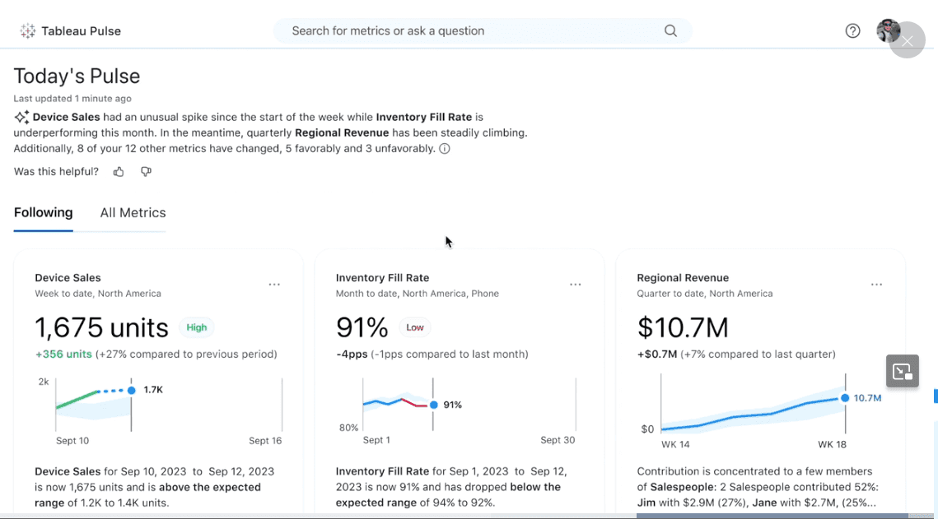Screen dimensions: 938x519
Task: Open the help question mark icon
Action: (x=852, y=31)
